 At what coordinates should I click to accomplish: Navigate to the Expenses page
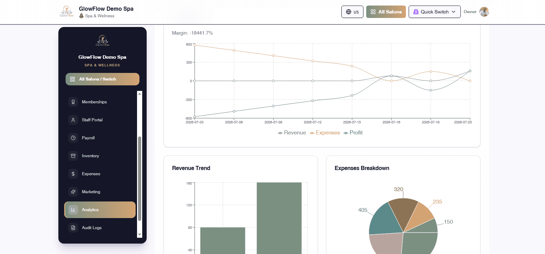(100, 174)
